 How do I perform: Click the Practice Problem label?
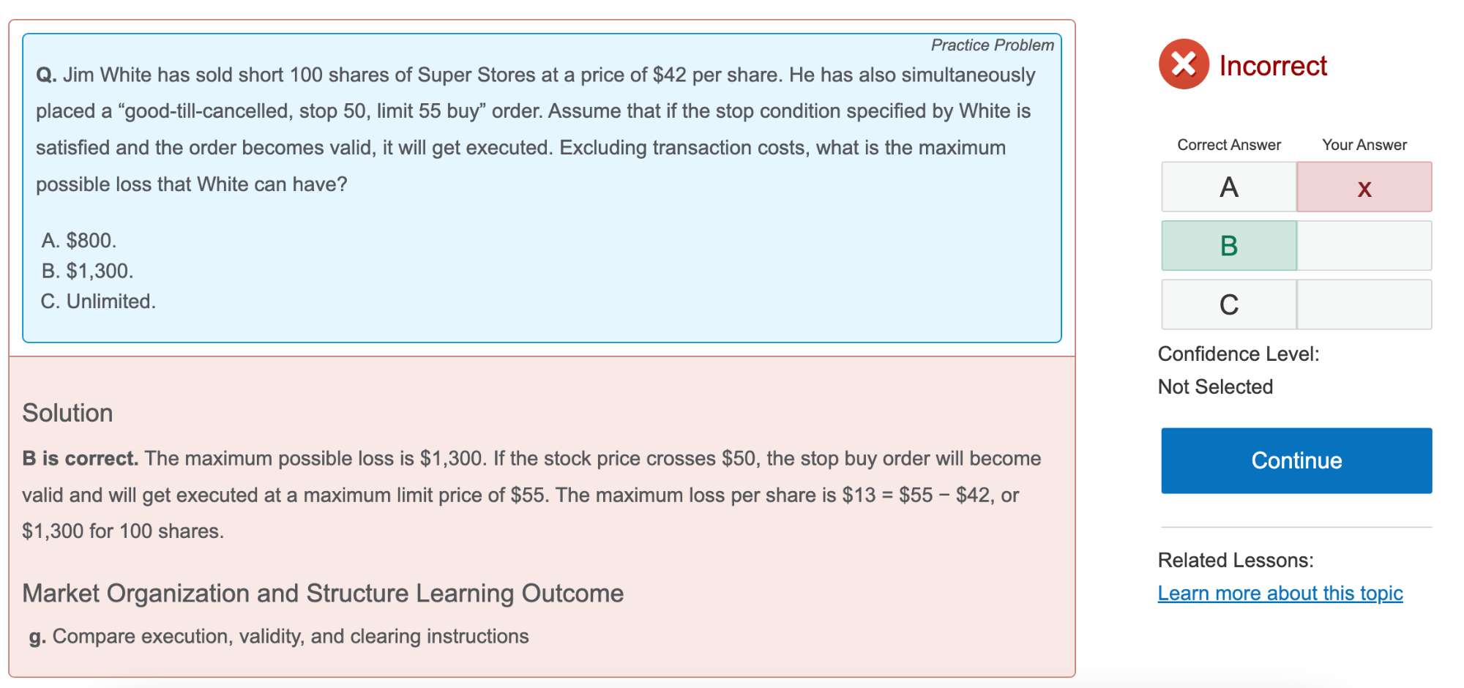pyautogui.click(x=992, y=45)
